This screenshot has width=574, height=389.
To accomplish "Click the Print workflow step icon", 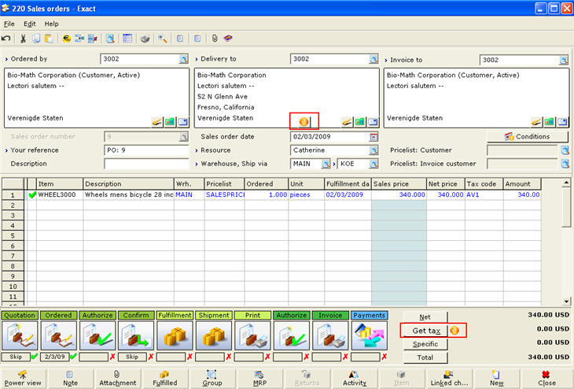I will [x=252, y=335].
